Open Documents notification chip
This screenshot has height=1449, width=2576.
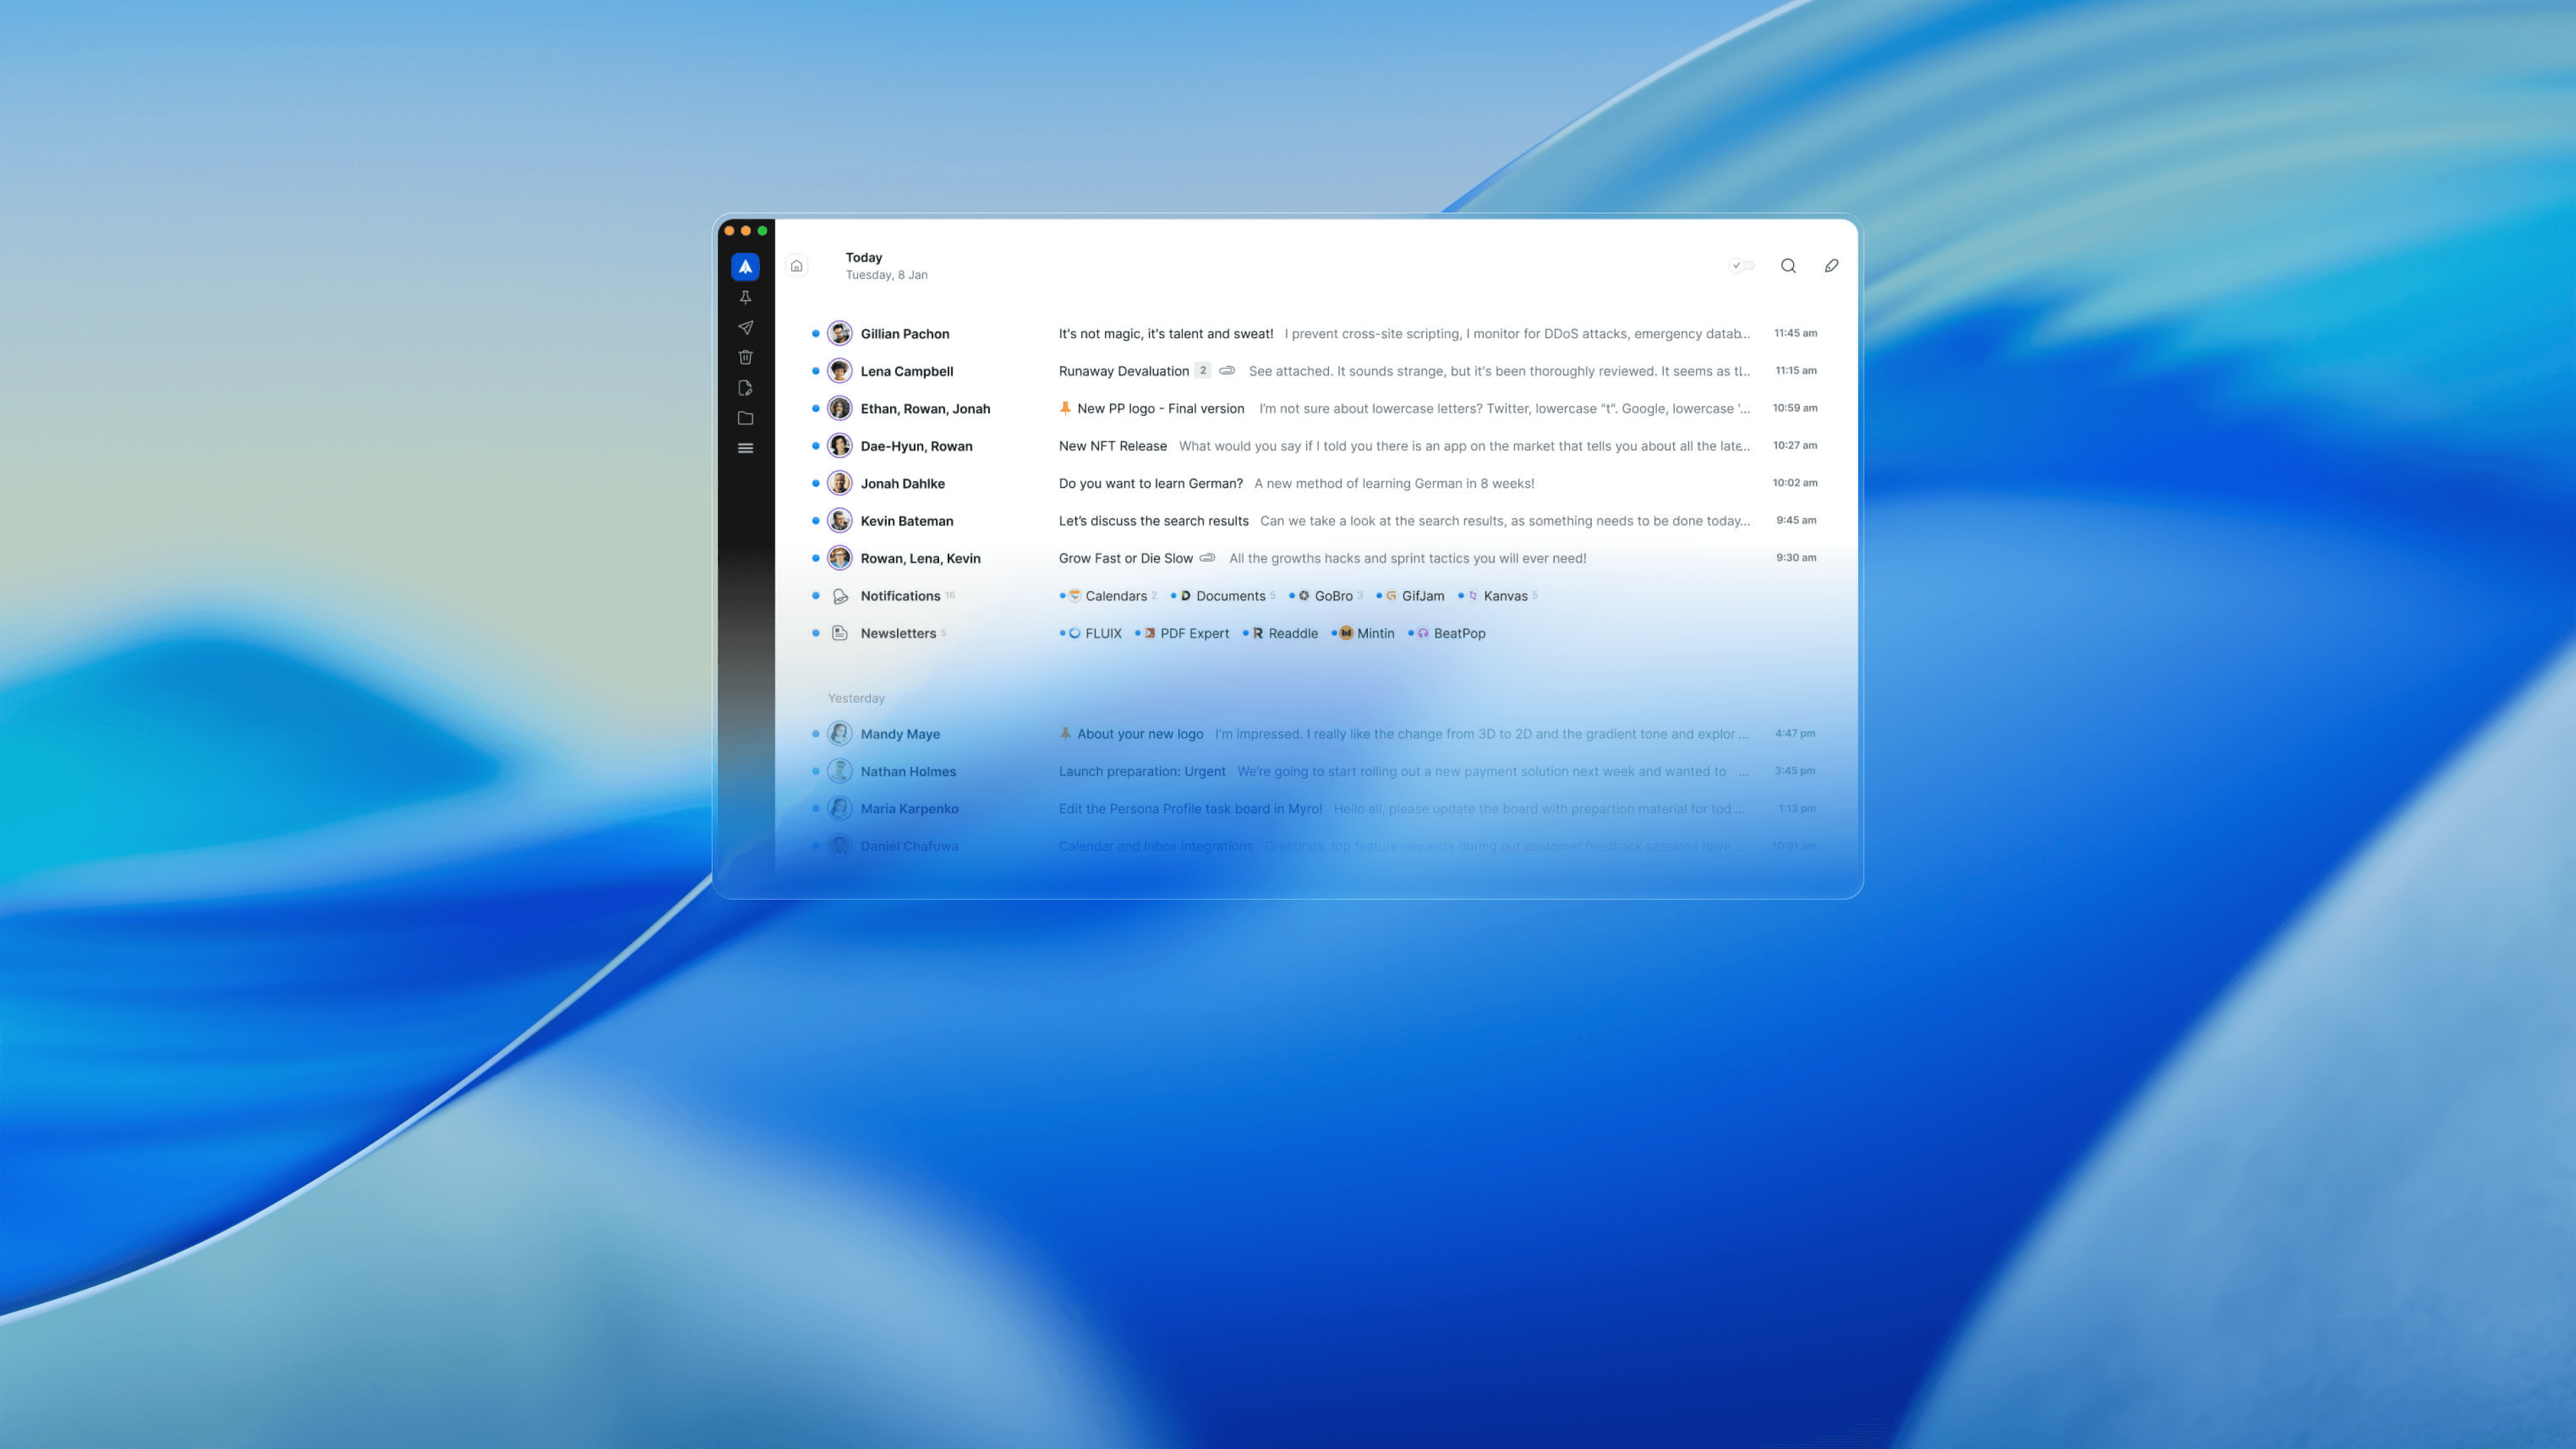1223,596
